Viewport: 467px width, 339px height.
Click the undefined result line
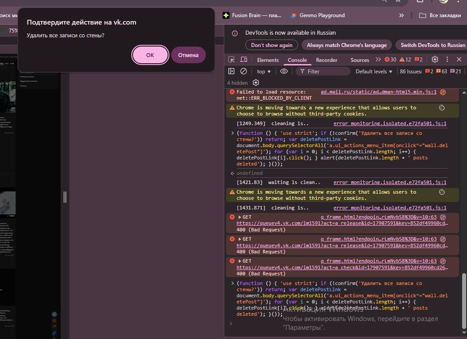point(250,173)
